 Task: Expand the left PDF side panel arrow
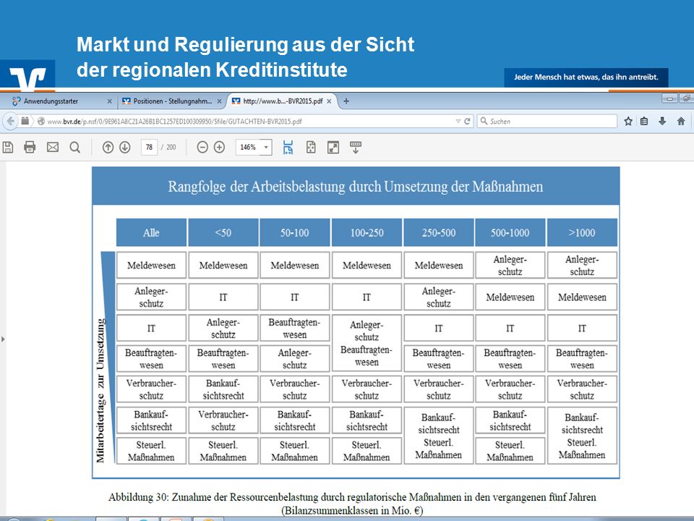(3, 339)
